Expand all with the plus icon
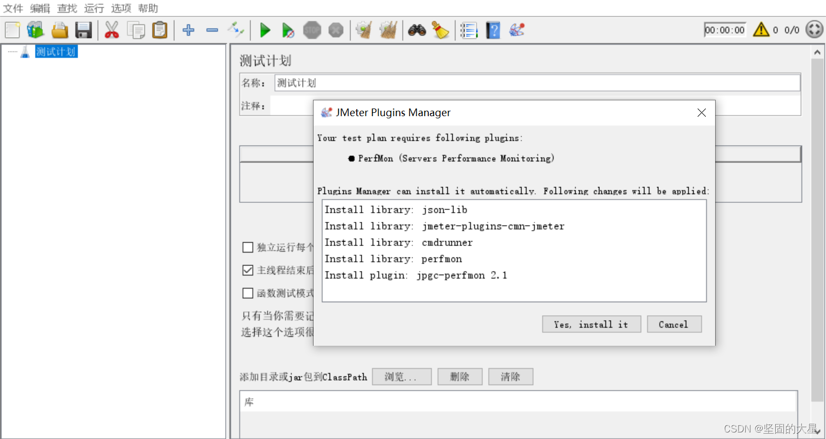826x439 pixels. [188, 30]
